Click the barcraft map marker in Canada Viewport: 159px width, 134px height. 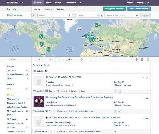tap(41, 36)
